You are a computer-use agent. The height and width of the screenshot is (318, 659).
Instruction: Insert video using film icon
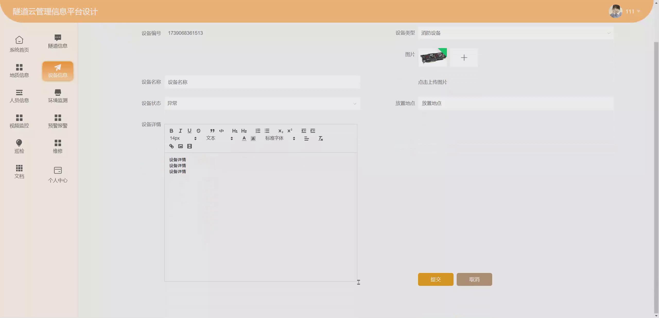coord(189,146)
